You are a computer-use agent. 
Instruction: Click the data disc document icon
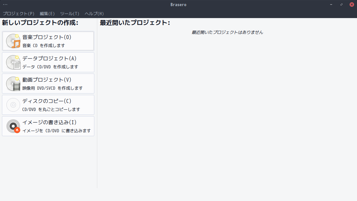(x=13, y=62)
